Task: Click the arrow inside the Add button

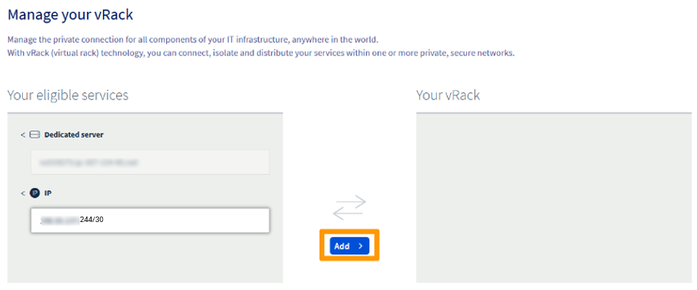Action: coord(361,246)
